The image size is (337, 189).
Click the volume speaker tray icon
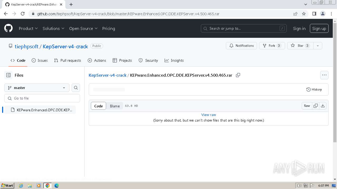pyautogui.click(x=299, y=186)
